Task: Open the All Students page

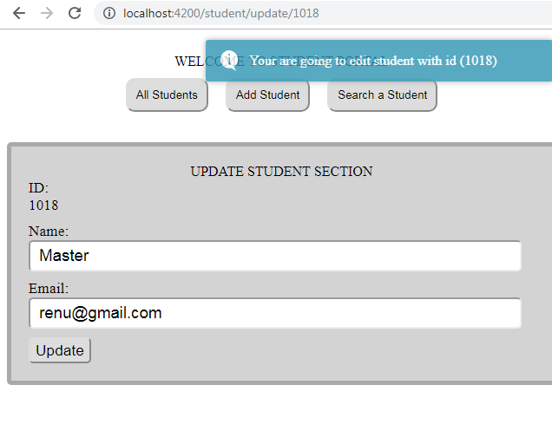Action: point(167,95)
